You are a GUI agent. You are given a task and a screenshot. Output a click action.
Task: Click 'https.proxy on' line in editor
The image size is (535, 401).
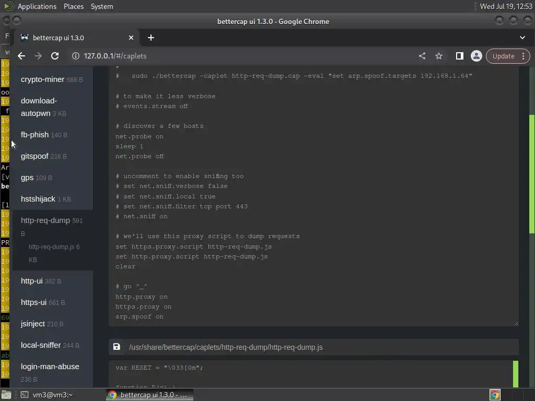tap(143, 306)
